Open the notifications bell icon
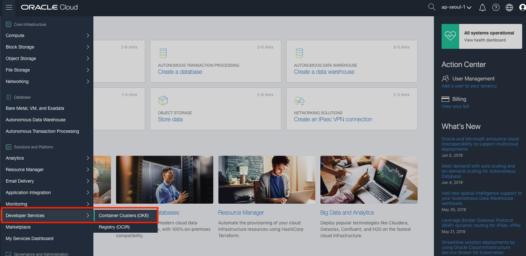Image resolution: width=526 pixels, height=256 pixels. pyautogui.click(x=483, y=7)
